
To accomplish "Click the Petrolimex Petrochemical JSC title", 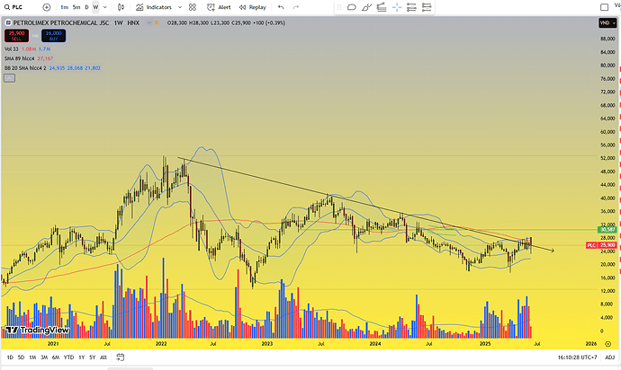I will pyautogui.click(x=61, y=23).
